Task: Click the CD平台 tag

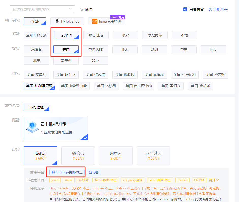Action: coord(199,180)
